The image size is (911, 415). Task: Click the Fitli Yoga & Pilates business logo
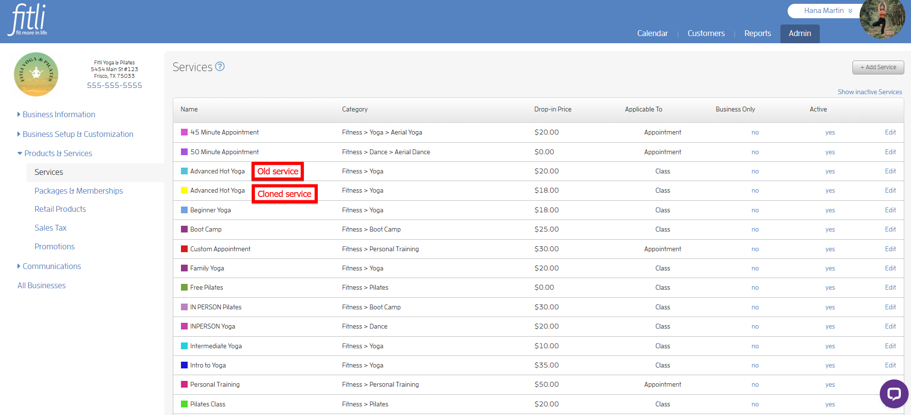(36, 74)
